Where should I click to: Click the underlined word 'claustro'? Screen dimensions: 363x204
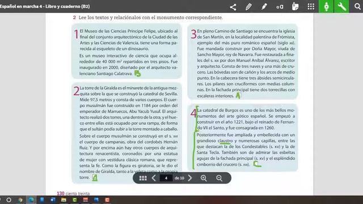(x=225, y=141)
